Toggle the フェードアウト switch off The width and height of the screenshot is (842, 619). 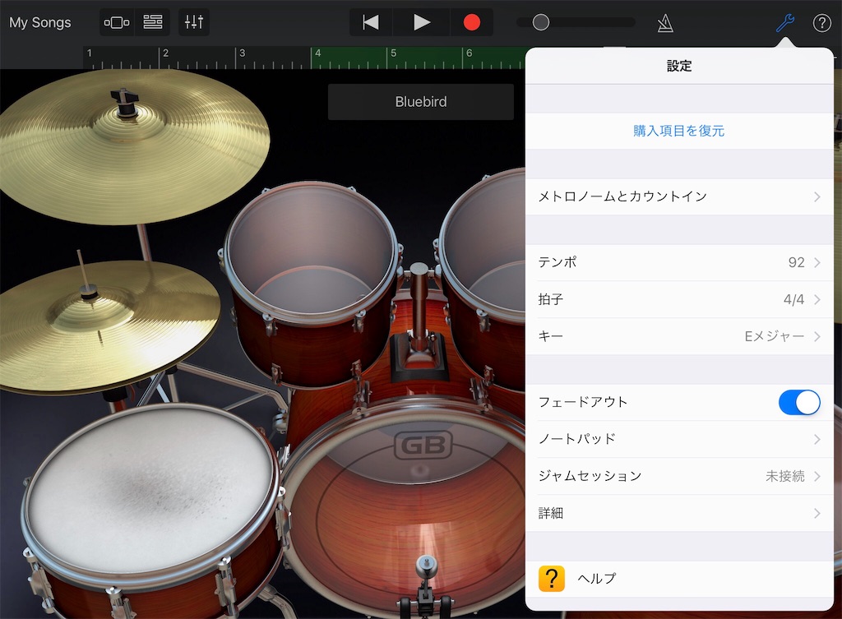pos(799,402)
